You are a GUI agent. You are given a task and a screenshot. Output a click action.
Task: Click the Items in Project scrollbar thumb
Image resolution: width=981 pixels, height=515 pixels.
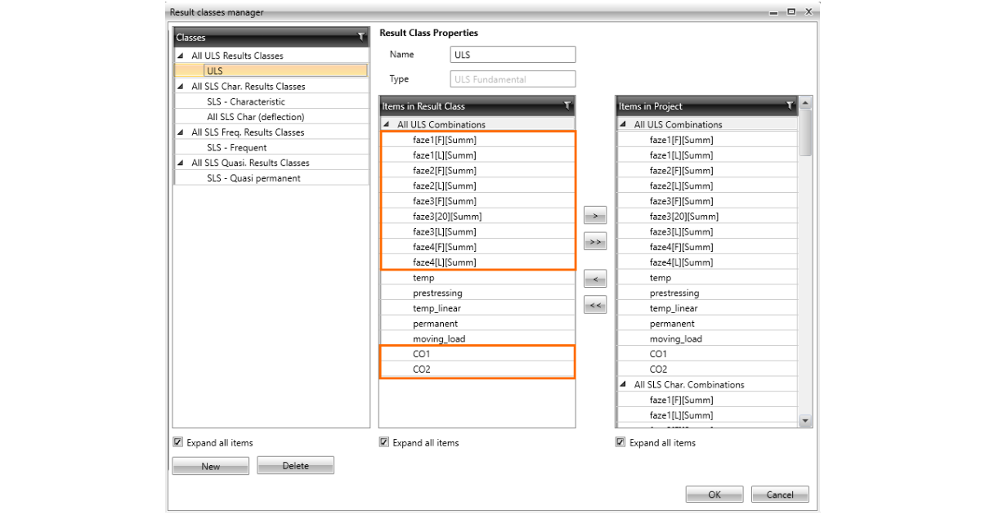coord(805,131)
